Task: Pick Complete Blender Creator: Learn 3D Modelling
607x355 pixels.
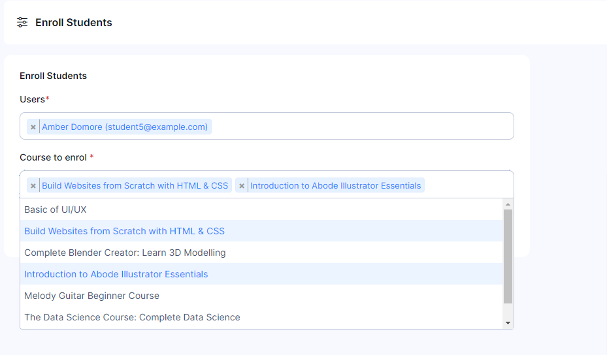Action: click(x=125, y=253)
